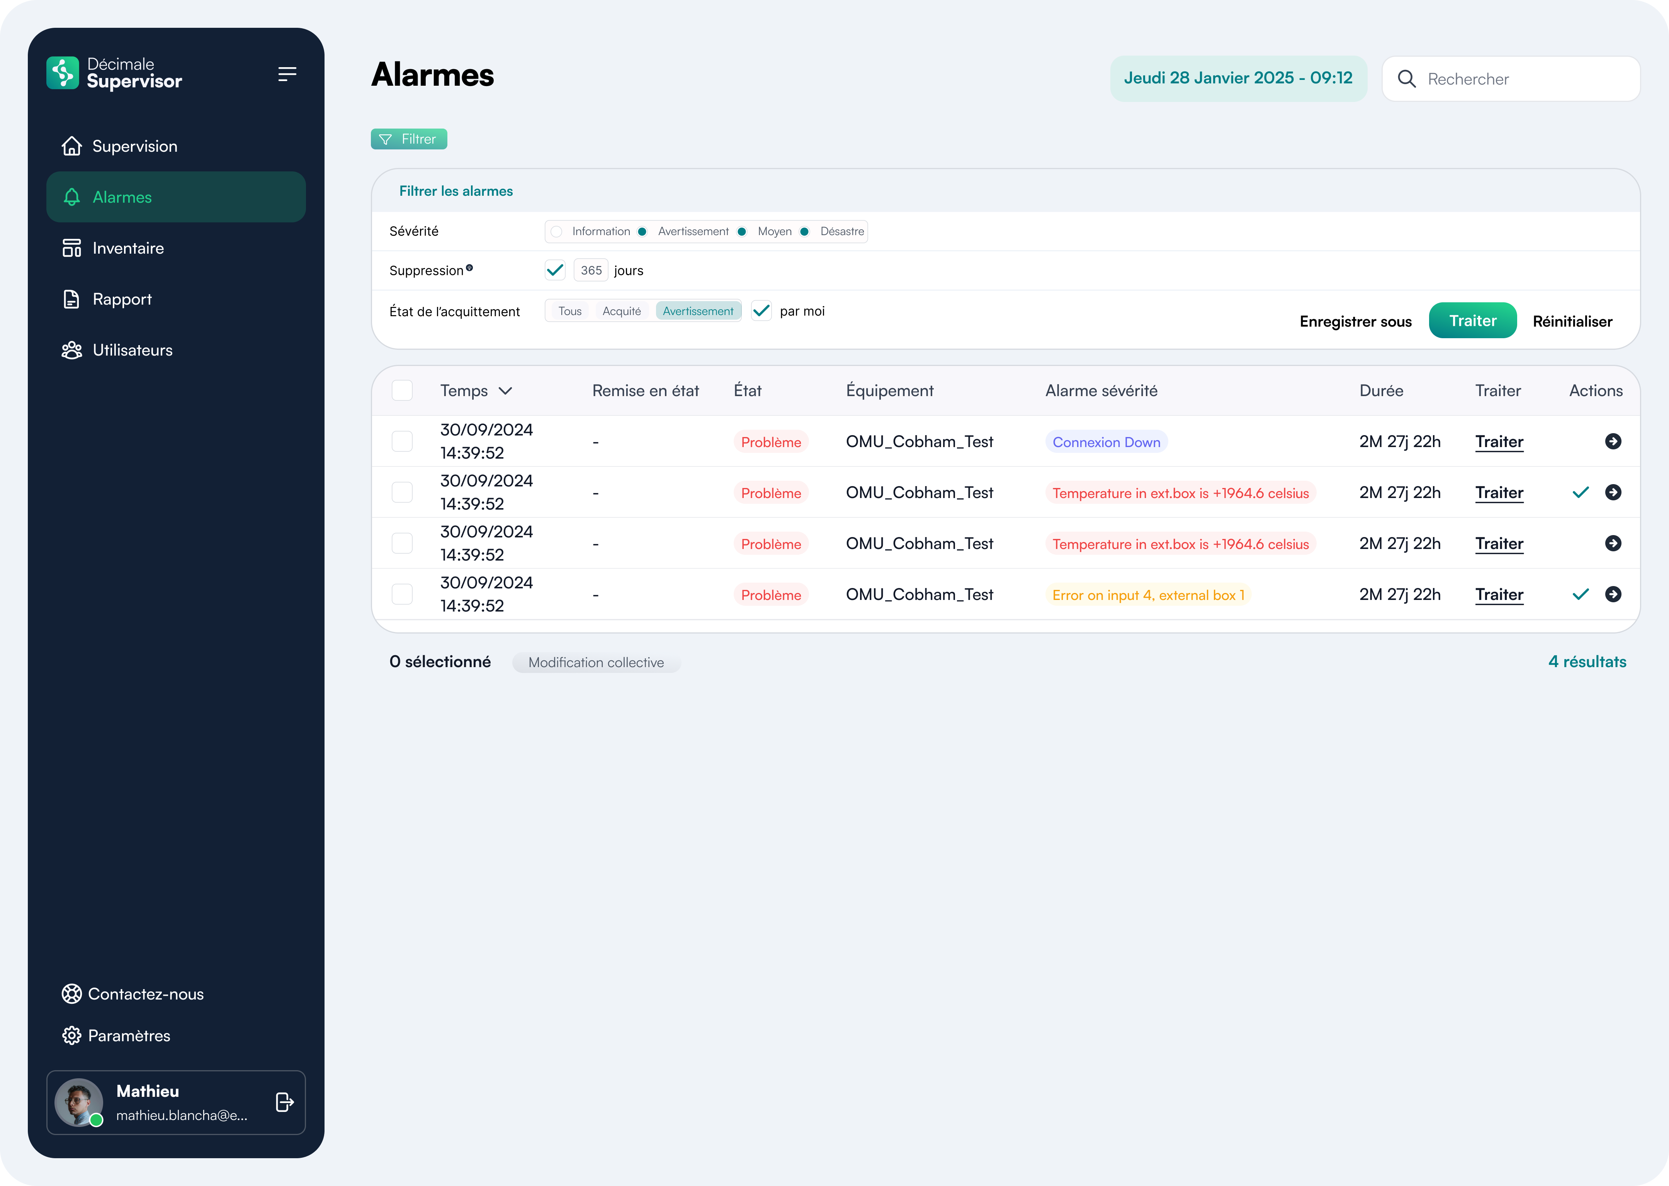Tick the select-all checkbox in table header
This screenshot has height=1186, width=1669.
click(403, 391)
